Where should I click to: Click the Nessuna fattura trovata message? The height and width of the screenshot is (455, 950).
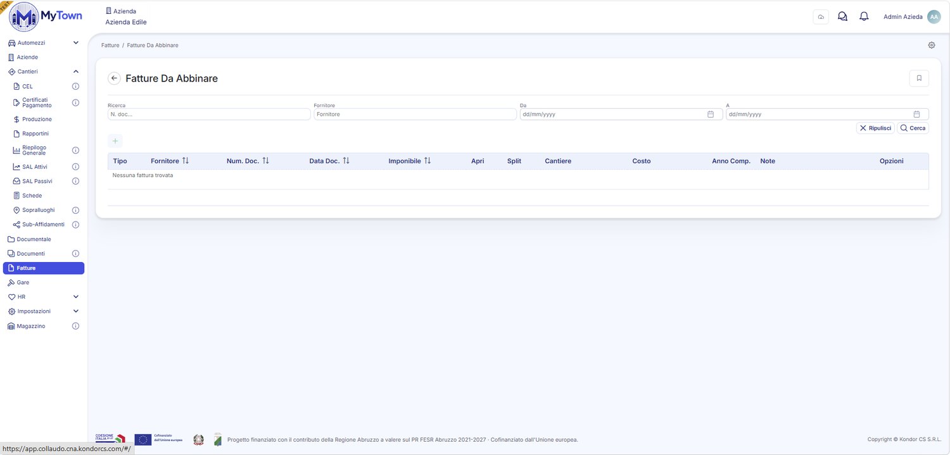[142, 175]
